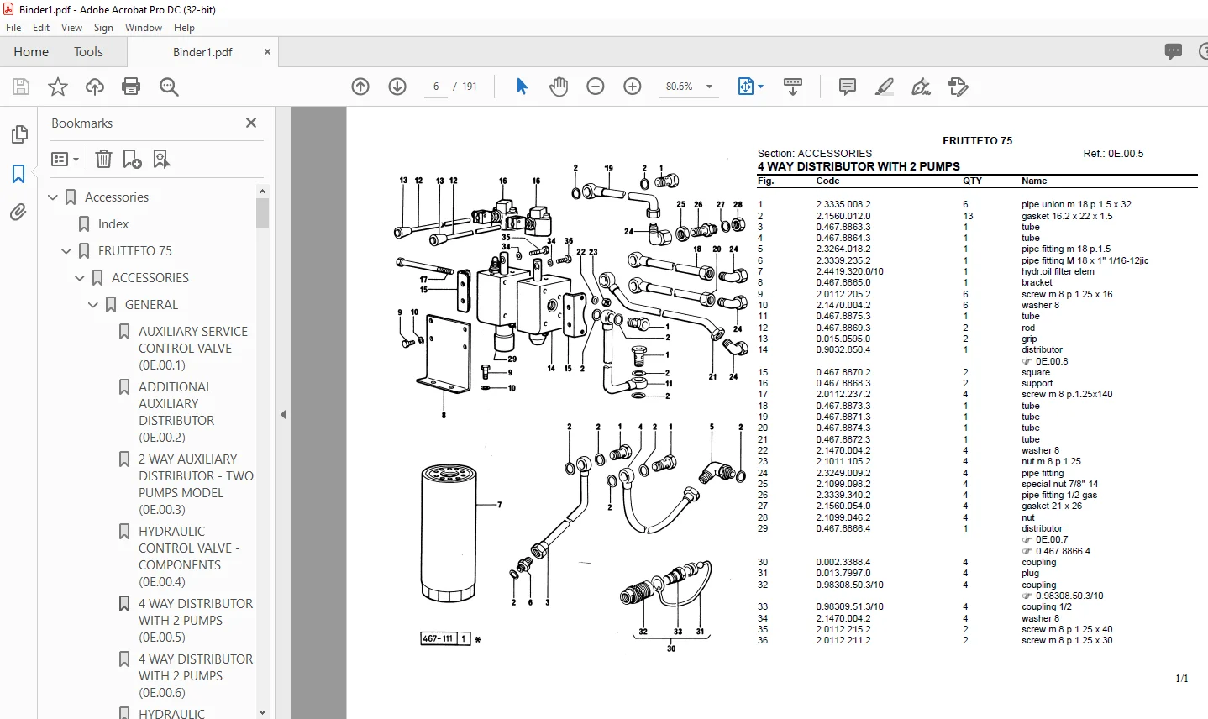Open the zoom level dropdown
Image resolution: width=1208 pixels, height=719 pixels.
pos(710,87)
